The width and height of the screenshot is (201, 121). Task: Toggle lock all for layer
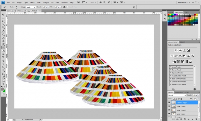(181, 99)
